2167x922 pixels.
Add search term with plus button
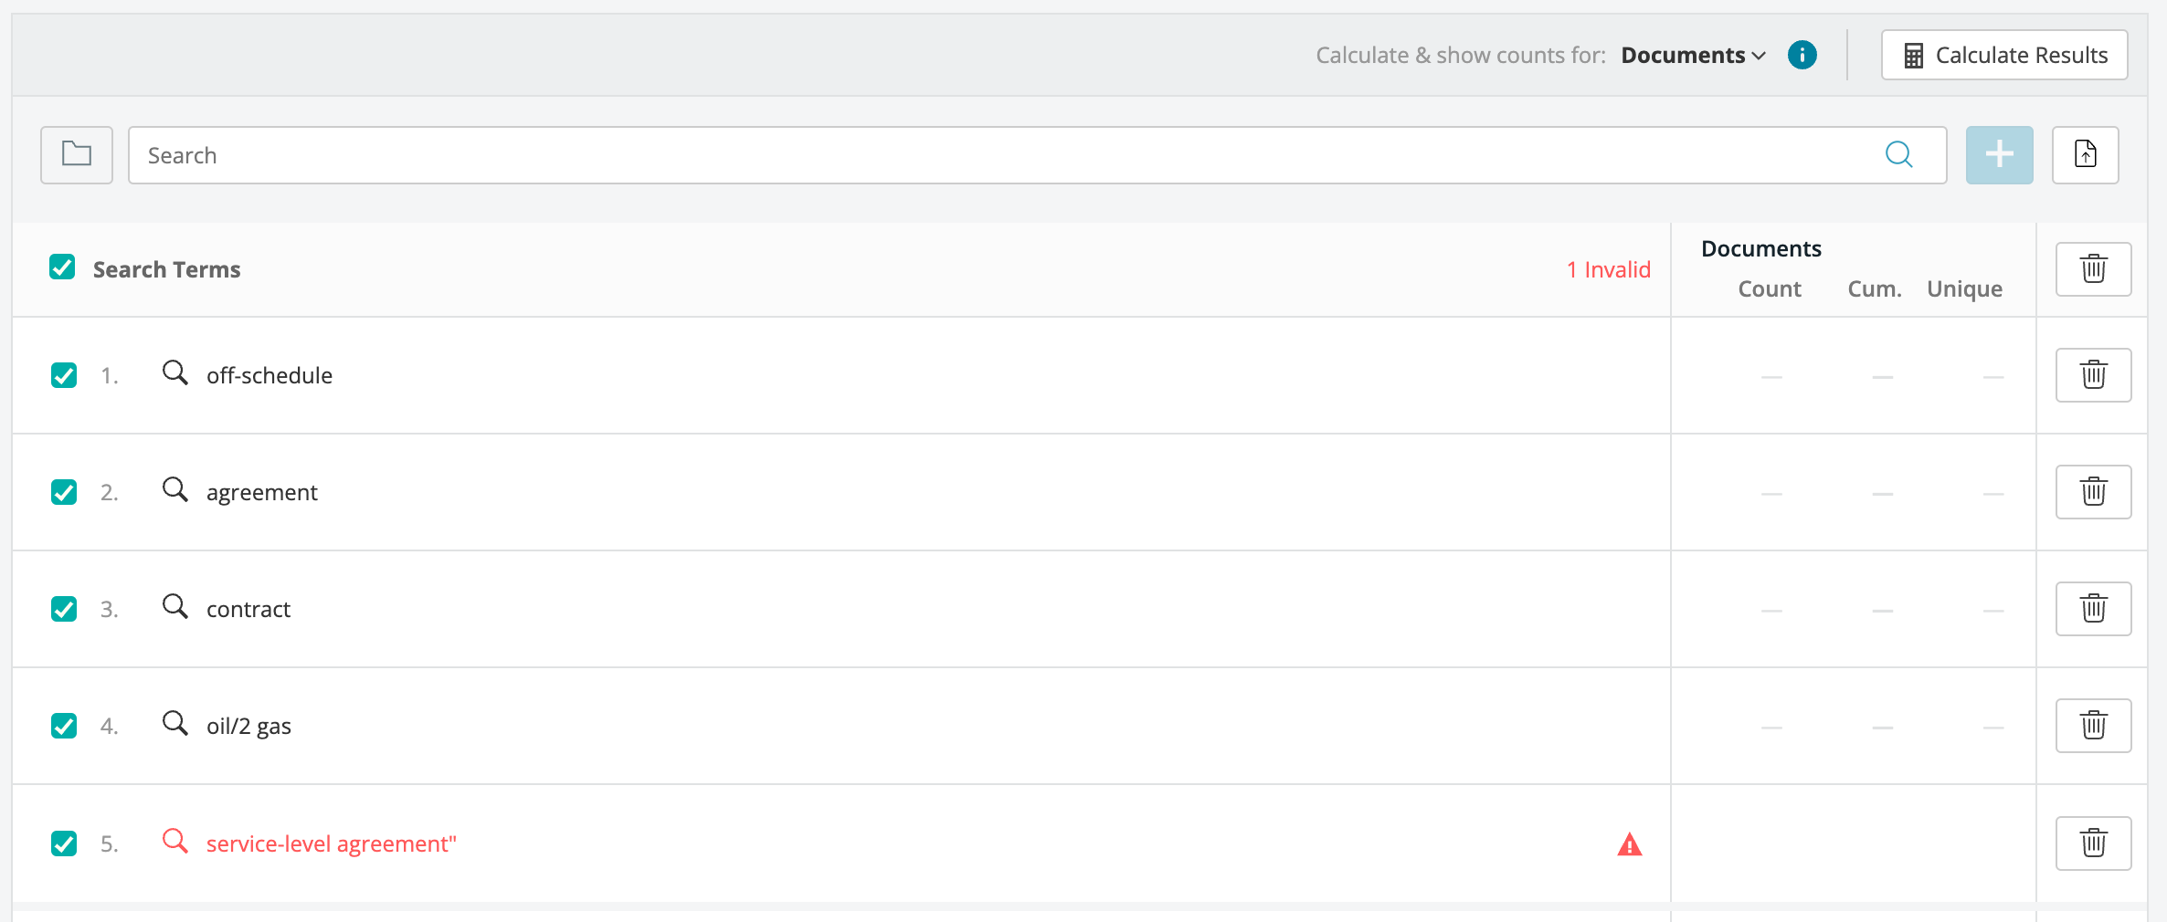[1999, 155]
